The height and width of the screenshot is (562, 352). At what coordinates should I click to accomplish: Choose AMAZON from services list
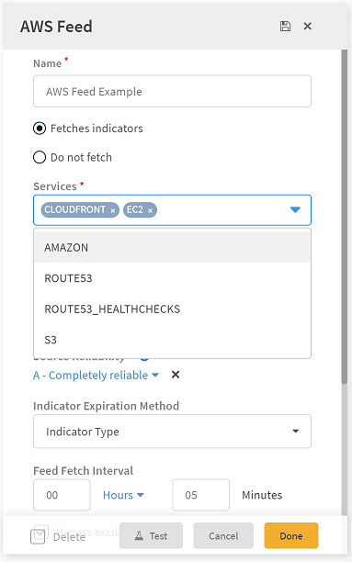[172, 247]
